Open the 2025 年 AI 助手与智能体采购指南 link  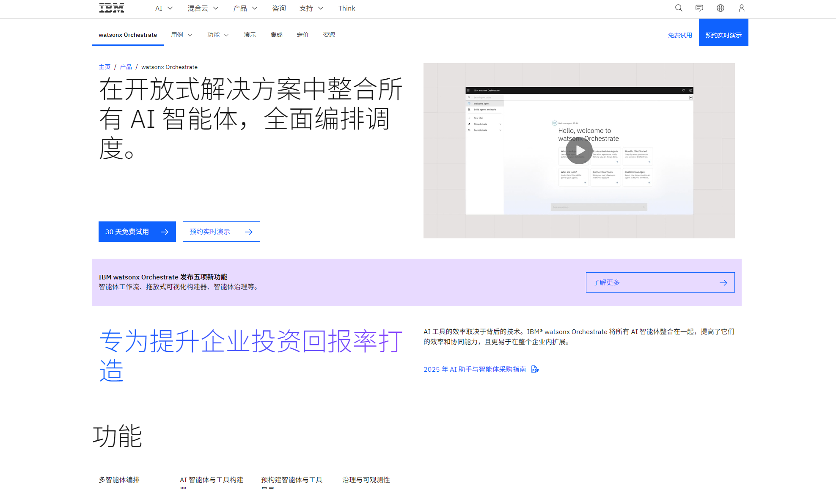(475, 369)
